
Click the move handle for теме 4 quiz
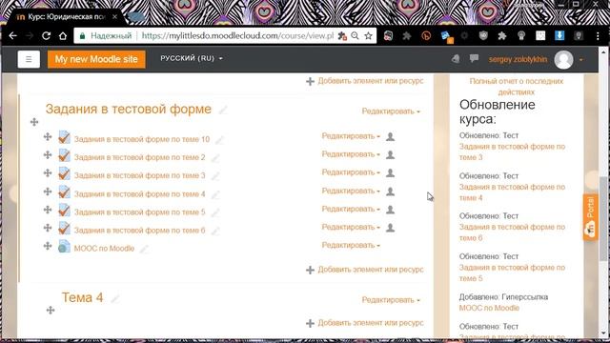point(48,192)
